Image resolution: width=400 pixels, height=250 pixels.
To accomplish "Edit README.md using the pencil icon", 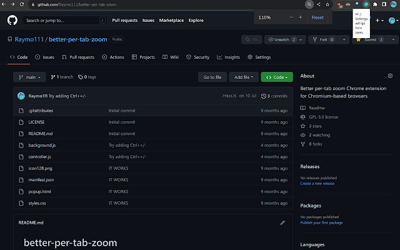I will (282, 222).
